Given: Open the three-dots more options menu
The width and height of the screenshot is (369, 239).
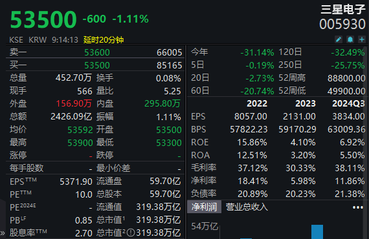Looking at the screenshot, I should [x=358, y=207].
